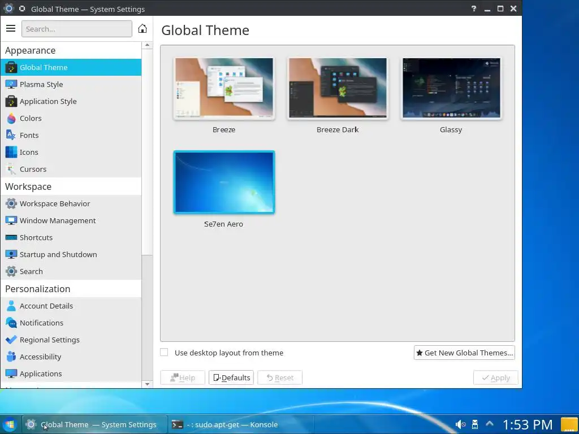Open the Cursors settings icon
Viewport: 579px width, 434px height.
pos(11,170)
